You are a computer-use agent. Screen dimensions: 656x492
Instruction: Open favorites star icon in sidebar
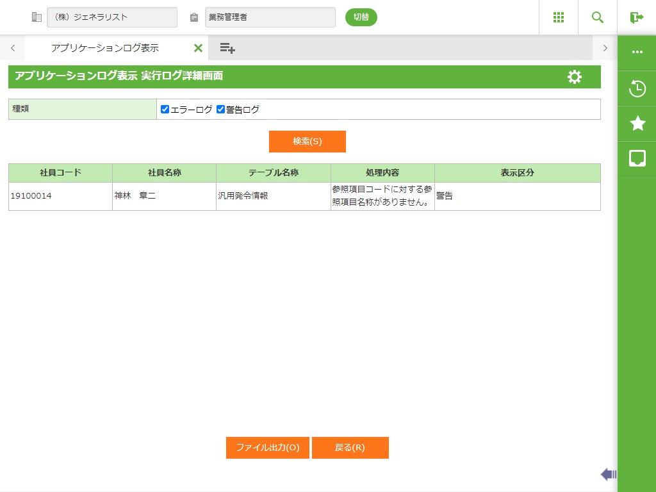pyautogui.click(x=637, y=124)
